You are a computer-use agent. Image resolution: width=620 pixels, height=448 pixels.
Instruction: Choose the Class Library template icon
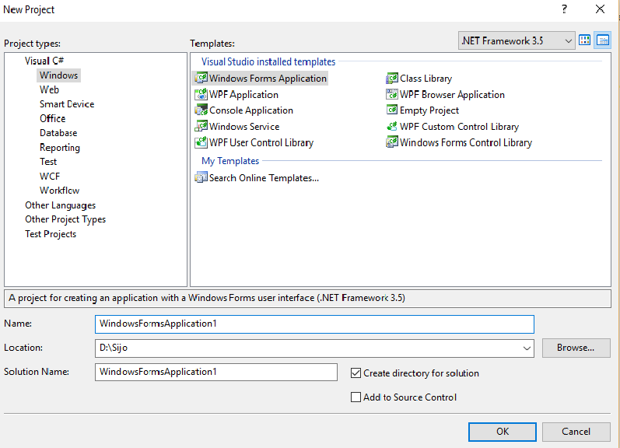(393, 79)
